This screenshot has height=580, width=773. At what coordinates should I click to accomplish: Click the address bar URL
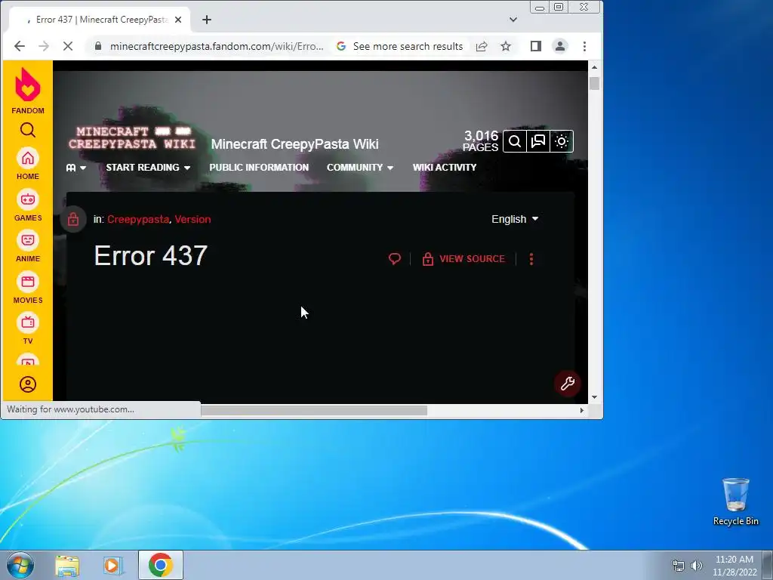(217, 46)
